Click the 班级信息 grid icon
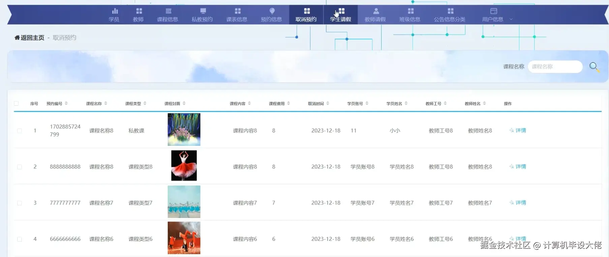Image resolution: width=609 pixels, height=257 pixels. (410, 11)
